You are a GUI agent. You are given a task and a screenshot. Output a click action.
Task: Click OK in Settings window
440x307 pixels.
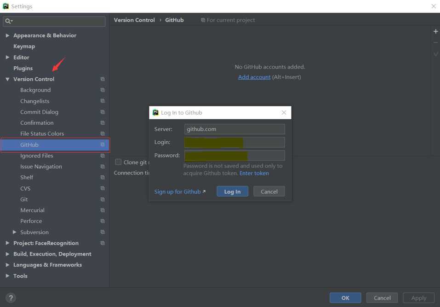coord(345,298)
